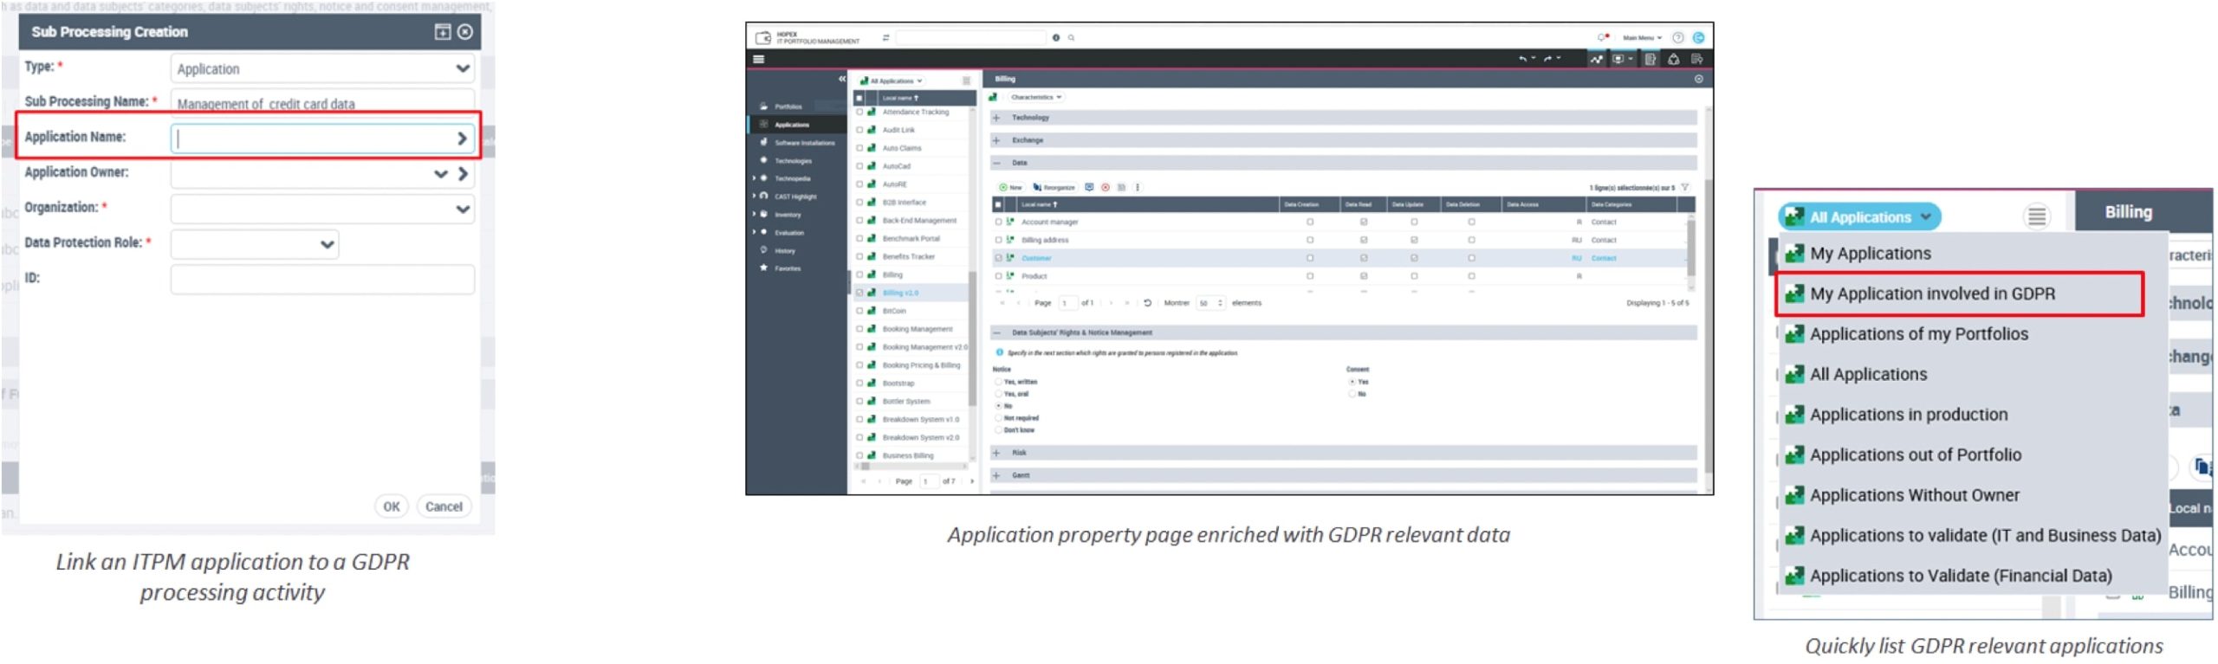Screen dimensions: 2218x664
Task: Click the Application Name input field
Action: click(314, 139)
